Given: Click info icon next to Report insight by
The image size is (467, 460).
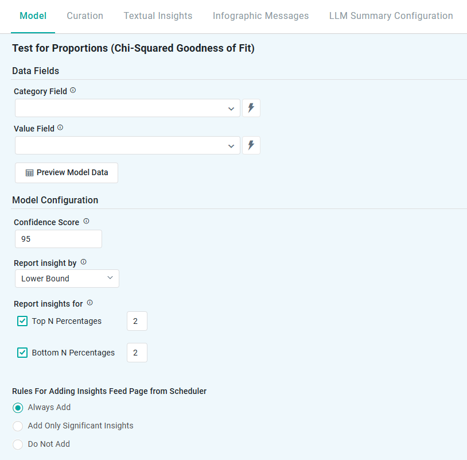Looking at the screenshot, I should click(83, 262).
